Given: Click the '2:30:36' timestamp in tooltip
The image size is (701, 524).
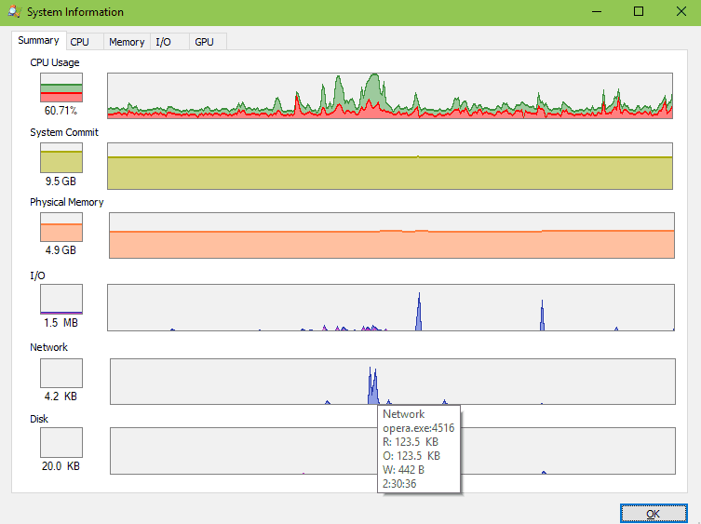Looking at the screenshot, I should click(399, 484).
